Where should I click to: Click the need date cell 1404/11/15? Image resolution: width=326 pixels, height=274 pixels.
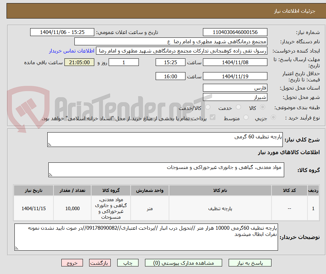click(x=34, y=208)
